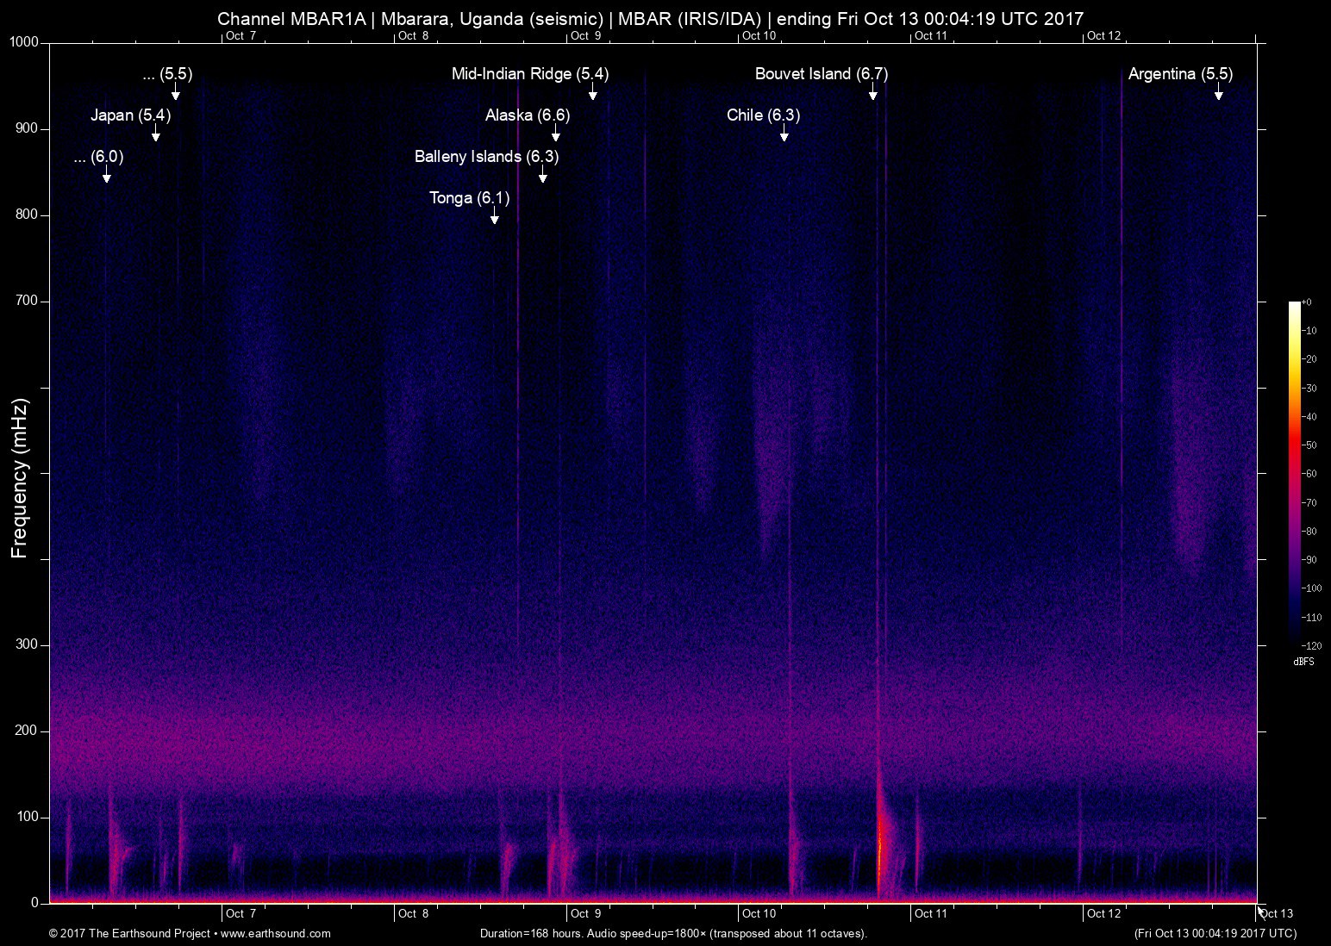Select the Mid-Indian Ridge (5.4) arrow
The width and height of the screenshot is (1331, 946).
coord(593,94)
